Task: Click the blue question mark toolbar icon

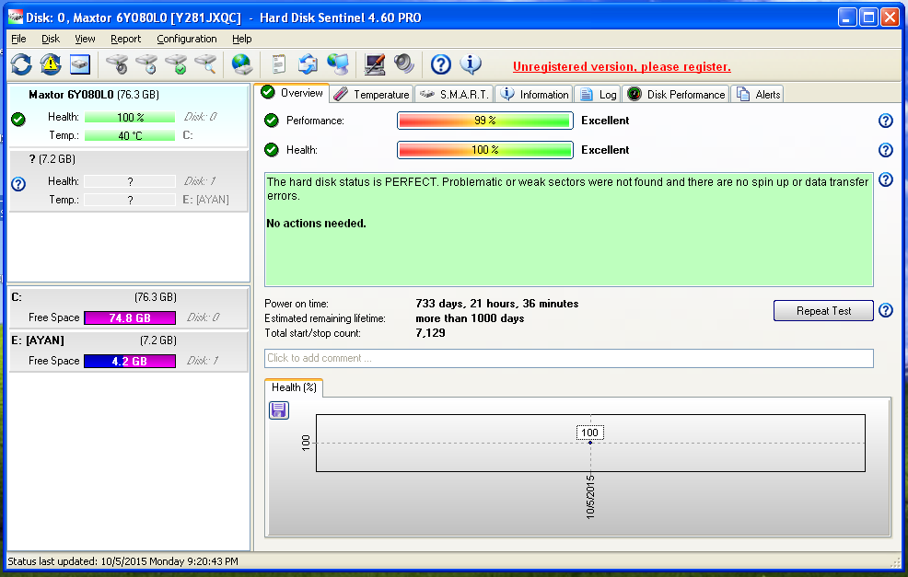Action: [x=441, y=64]
